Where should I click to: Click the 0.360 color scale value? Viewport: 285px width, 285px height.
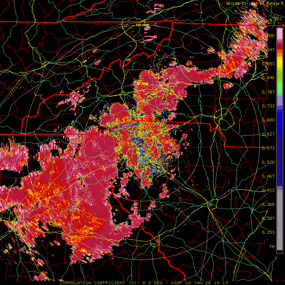(x=268, y=205)
